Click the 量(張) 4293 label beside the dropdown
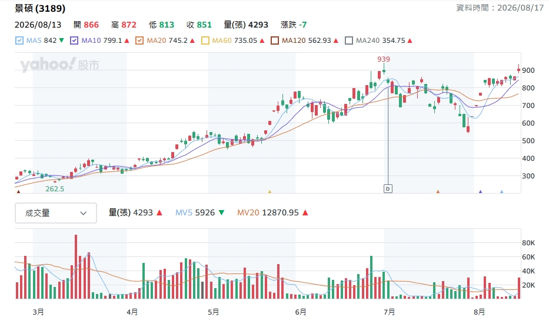The width and height of the screenshot is (549, 321). [131, 212]
